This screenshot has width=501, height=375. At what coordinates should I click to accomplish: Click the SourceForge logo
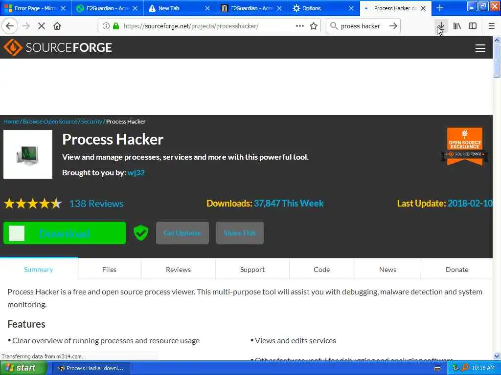coord(58,47)
